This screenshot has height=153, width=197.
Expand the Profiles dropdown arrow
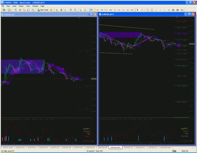pos(11,10)
